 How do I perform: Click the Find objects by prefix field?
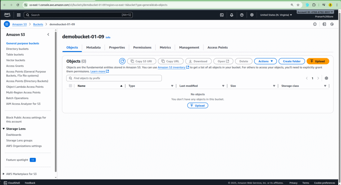coord(114,78)
